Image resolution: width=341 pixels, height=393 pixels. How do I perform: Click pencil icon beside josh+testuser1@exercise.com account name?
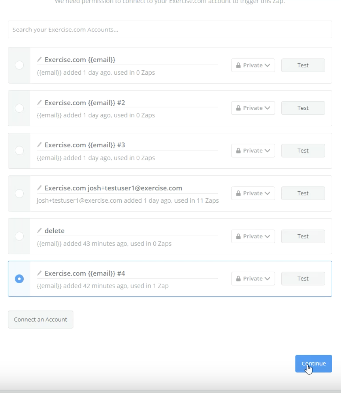coord(39,188)
